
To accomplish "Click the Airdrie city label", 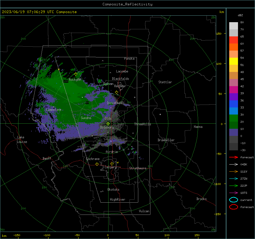I will coord(112,152).
